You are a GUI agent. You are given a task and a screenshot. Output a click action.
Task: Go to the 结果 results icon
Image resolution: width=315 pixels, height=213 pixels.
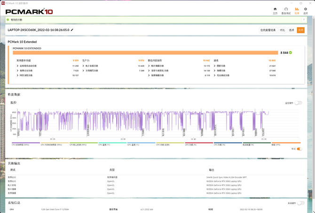pyautogui.click(x=297, y=10)
